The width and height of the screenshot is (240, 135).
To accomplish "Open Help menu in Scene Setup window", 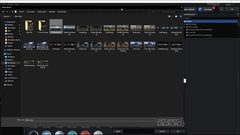I will click(x=17, y=4).
